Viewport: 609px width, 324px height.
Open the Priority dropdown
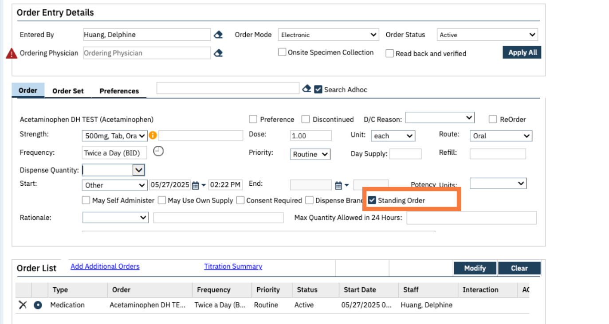tap(310, 154)
